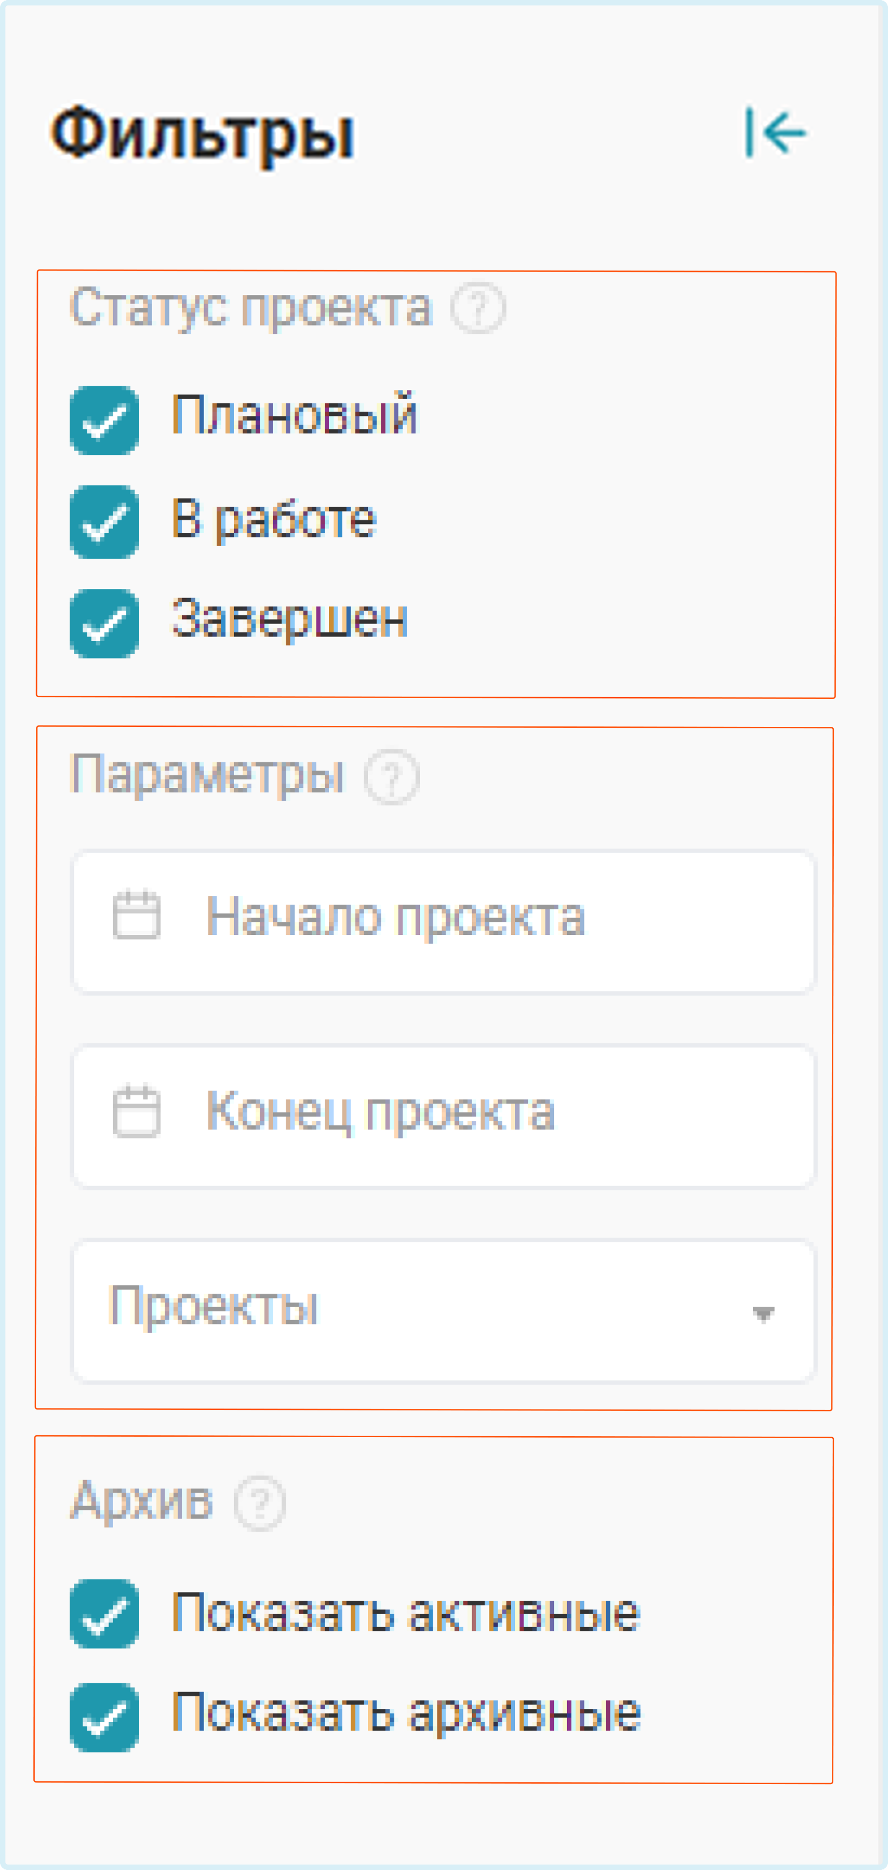Click the Плановый label text

(x=295, y=415)
